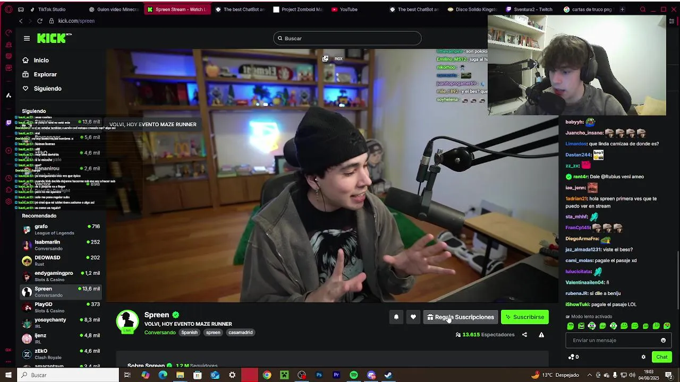Click Spreen's avatar with LIVE badge

tap(127, 322)
